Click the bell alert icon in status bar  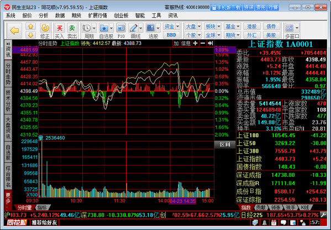point(264,222)
